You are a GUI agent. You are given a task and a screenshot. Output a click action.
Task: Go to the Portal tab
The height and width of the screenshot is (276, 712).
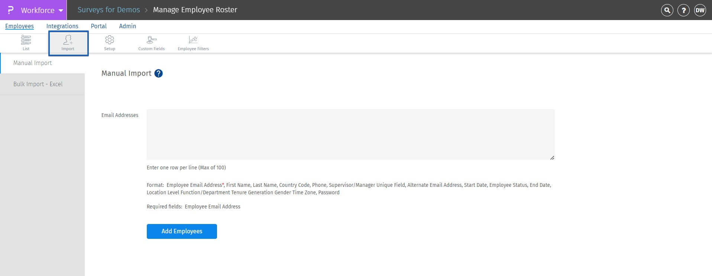[x=98, y=26]
